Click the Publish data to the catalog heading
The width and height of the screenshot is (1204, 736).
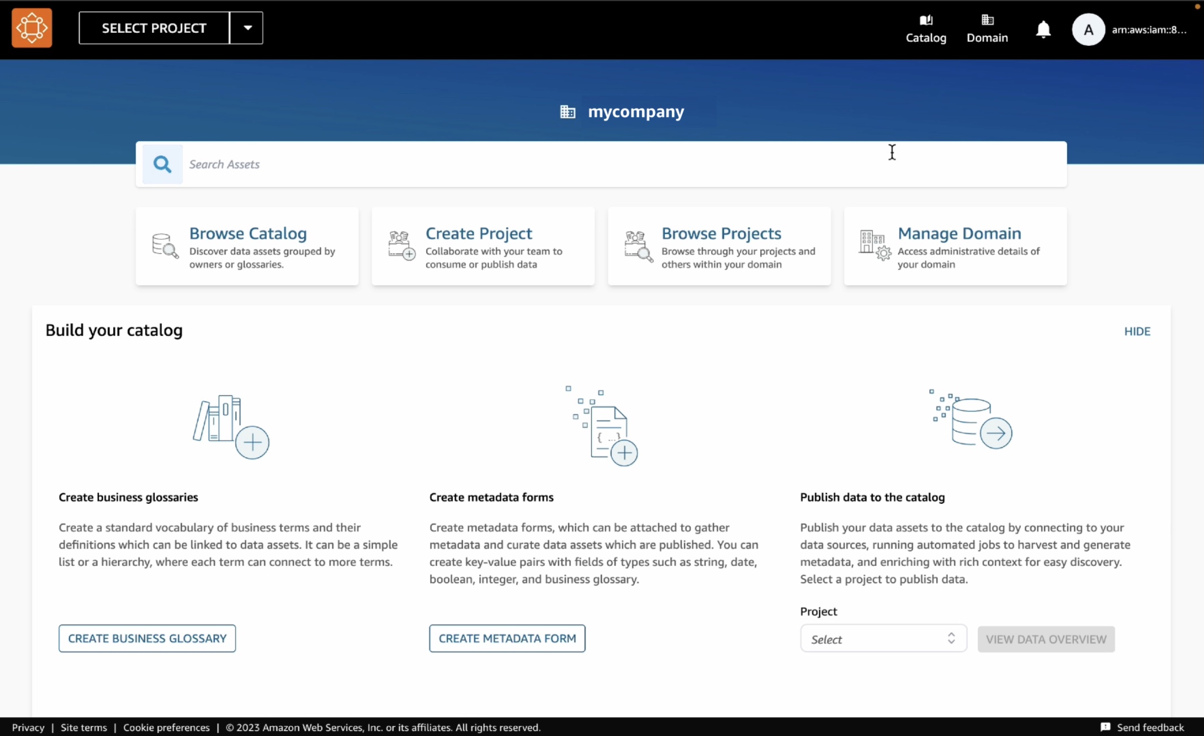[872, 497]
